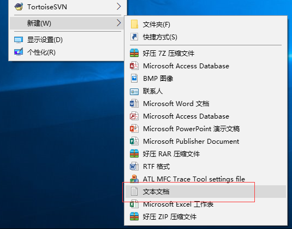Choose Microsoft PowerPoint 演示文稿
292x229 pixels.
(x=206, y=128)
